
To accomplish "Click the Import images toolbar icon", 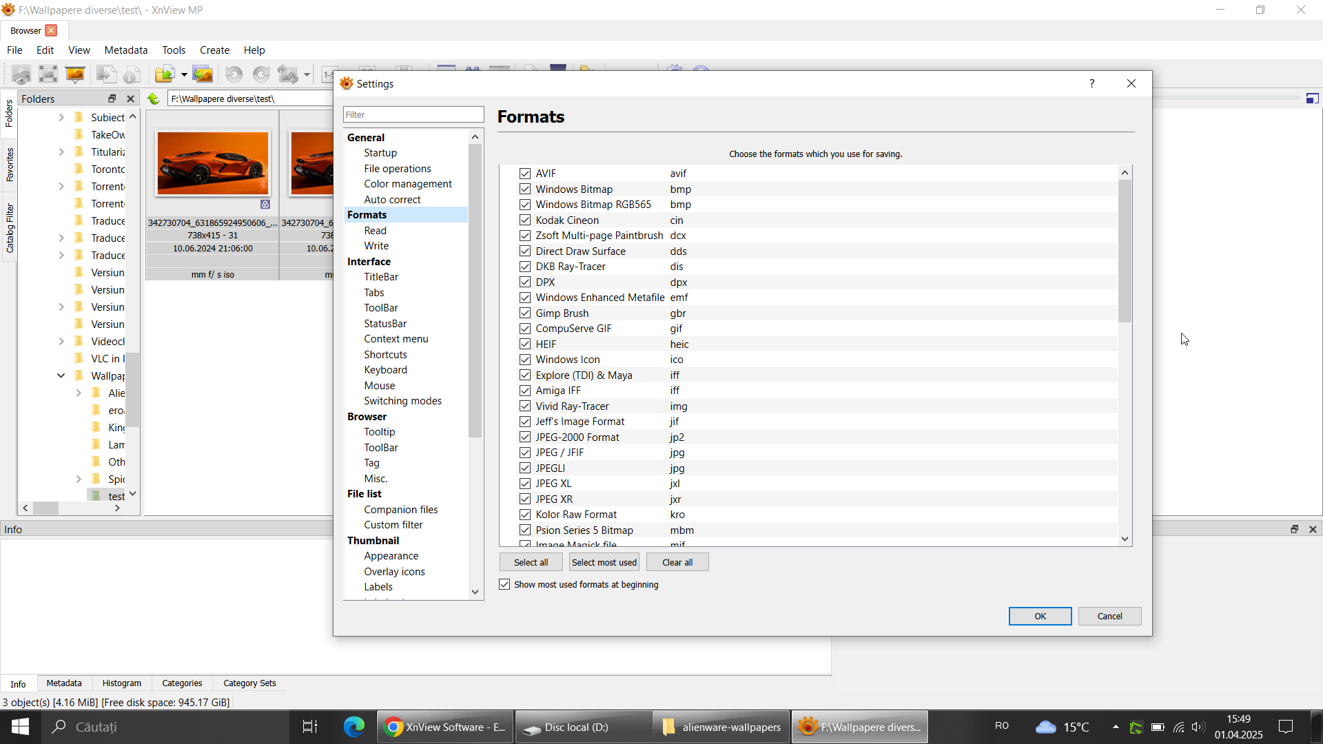I will pos(203,74).
